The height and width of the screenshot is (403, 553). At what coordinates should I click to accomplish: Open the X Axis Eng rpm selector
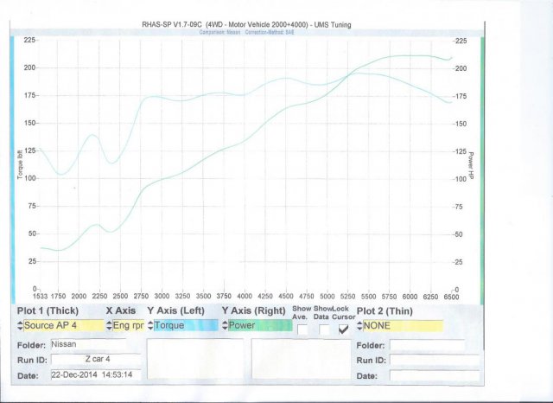[127, 326]
